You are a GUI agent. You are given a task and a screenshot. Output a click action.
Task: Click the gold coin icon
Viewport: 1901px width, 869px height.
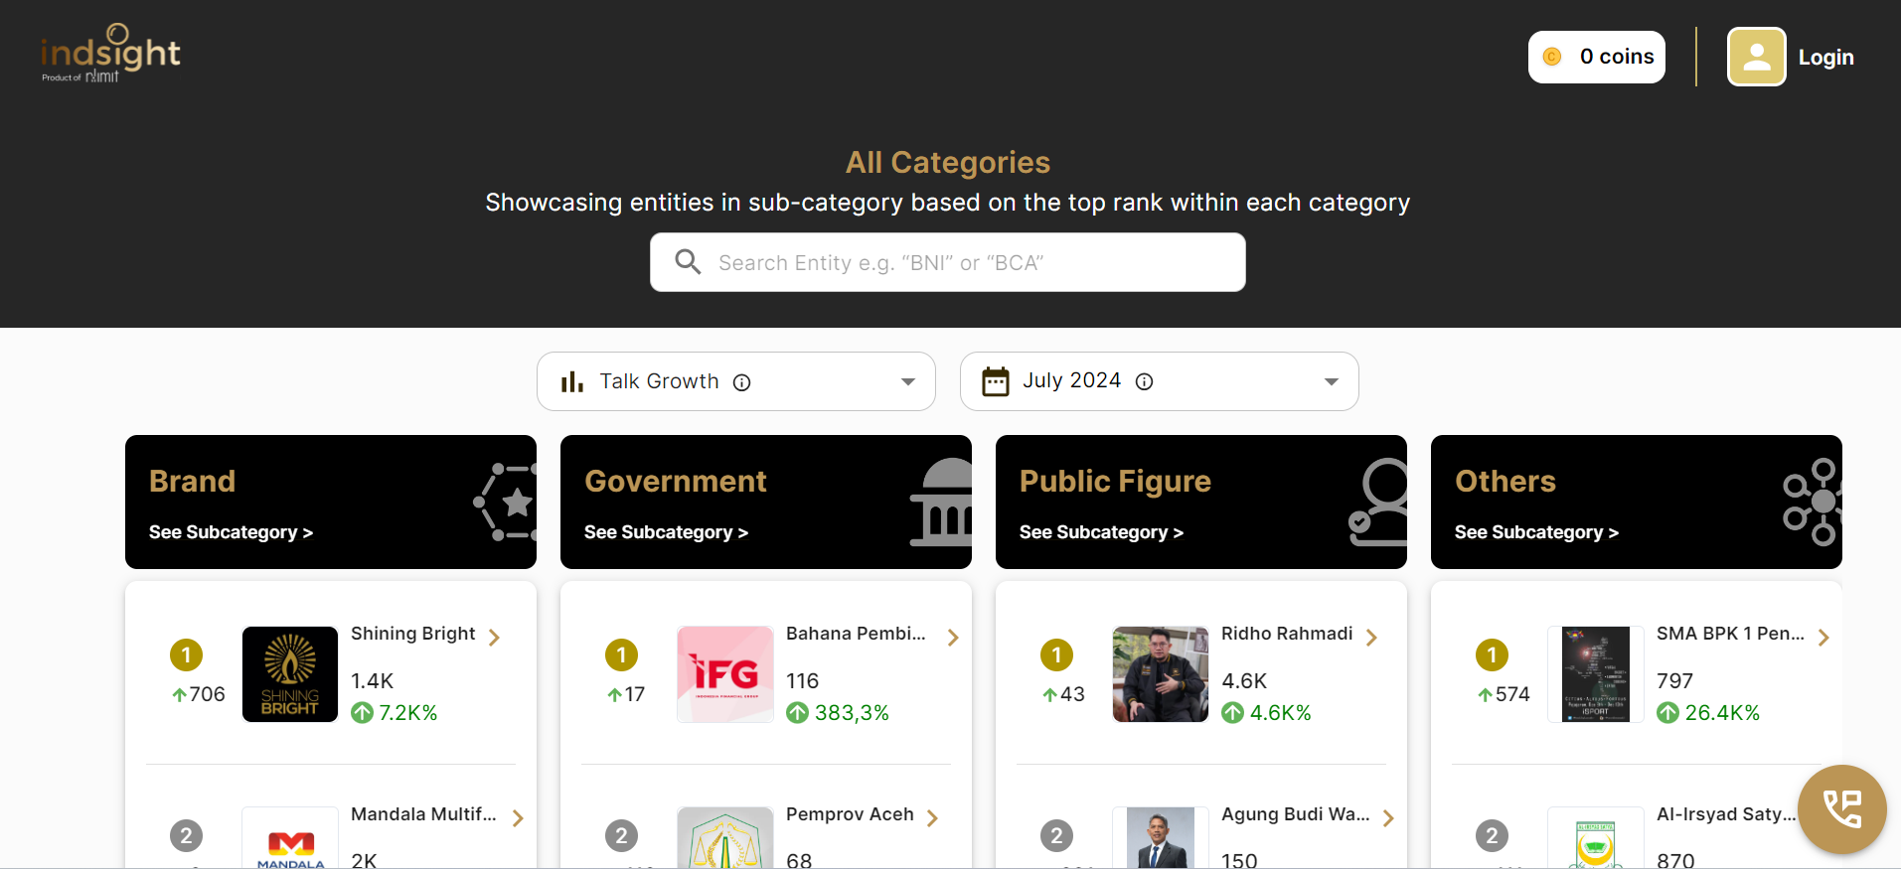[1552, 58]
